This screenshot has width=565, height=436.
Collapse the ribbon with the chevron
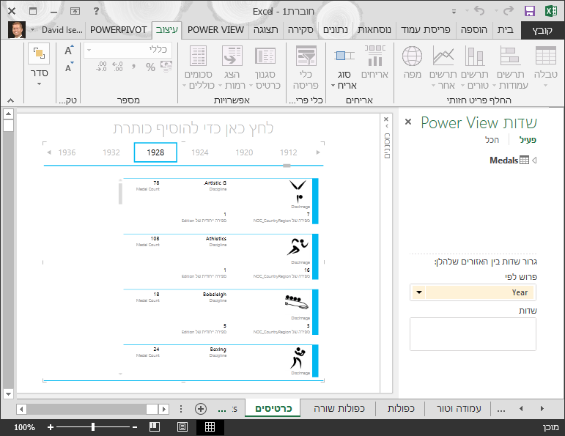11,100
